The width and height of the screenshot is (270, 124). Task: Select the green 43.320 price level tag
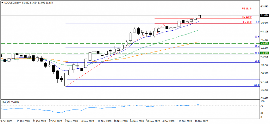(264, 53)
